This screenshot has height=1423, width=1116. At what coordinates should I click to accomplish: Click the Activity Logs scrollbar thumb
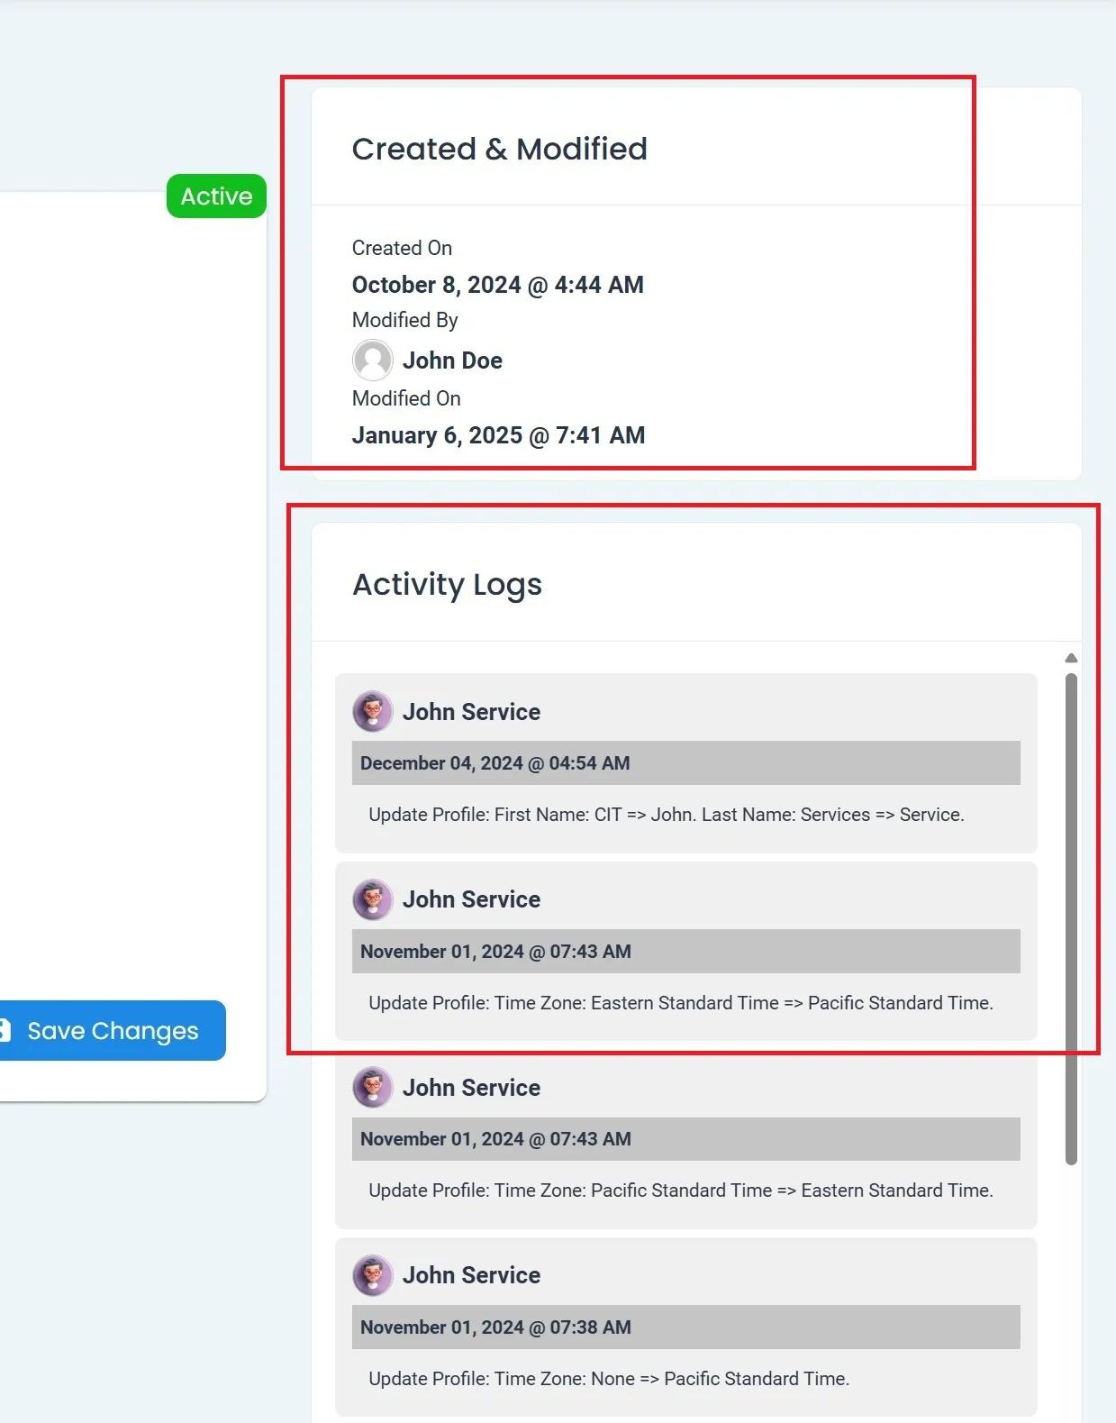point(1071,917)
